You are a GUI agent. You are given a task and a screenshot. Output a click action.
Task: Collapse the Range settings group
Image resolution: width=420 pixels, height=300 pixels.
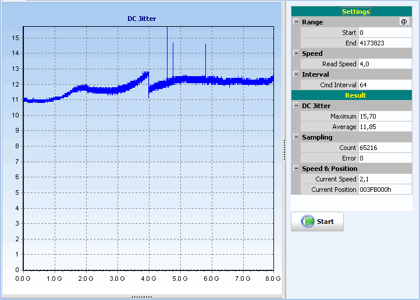coord(296,22)
